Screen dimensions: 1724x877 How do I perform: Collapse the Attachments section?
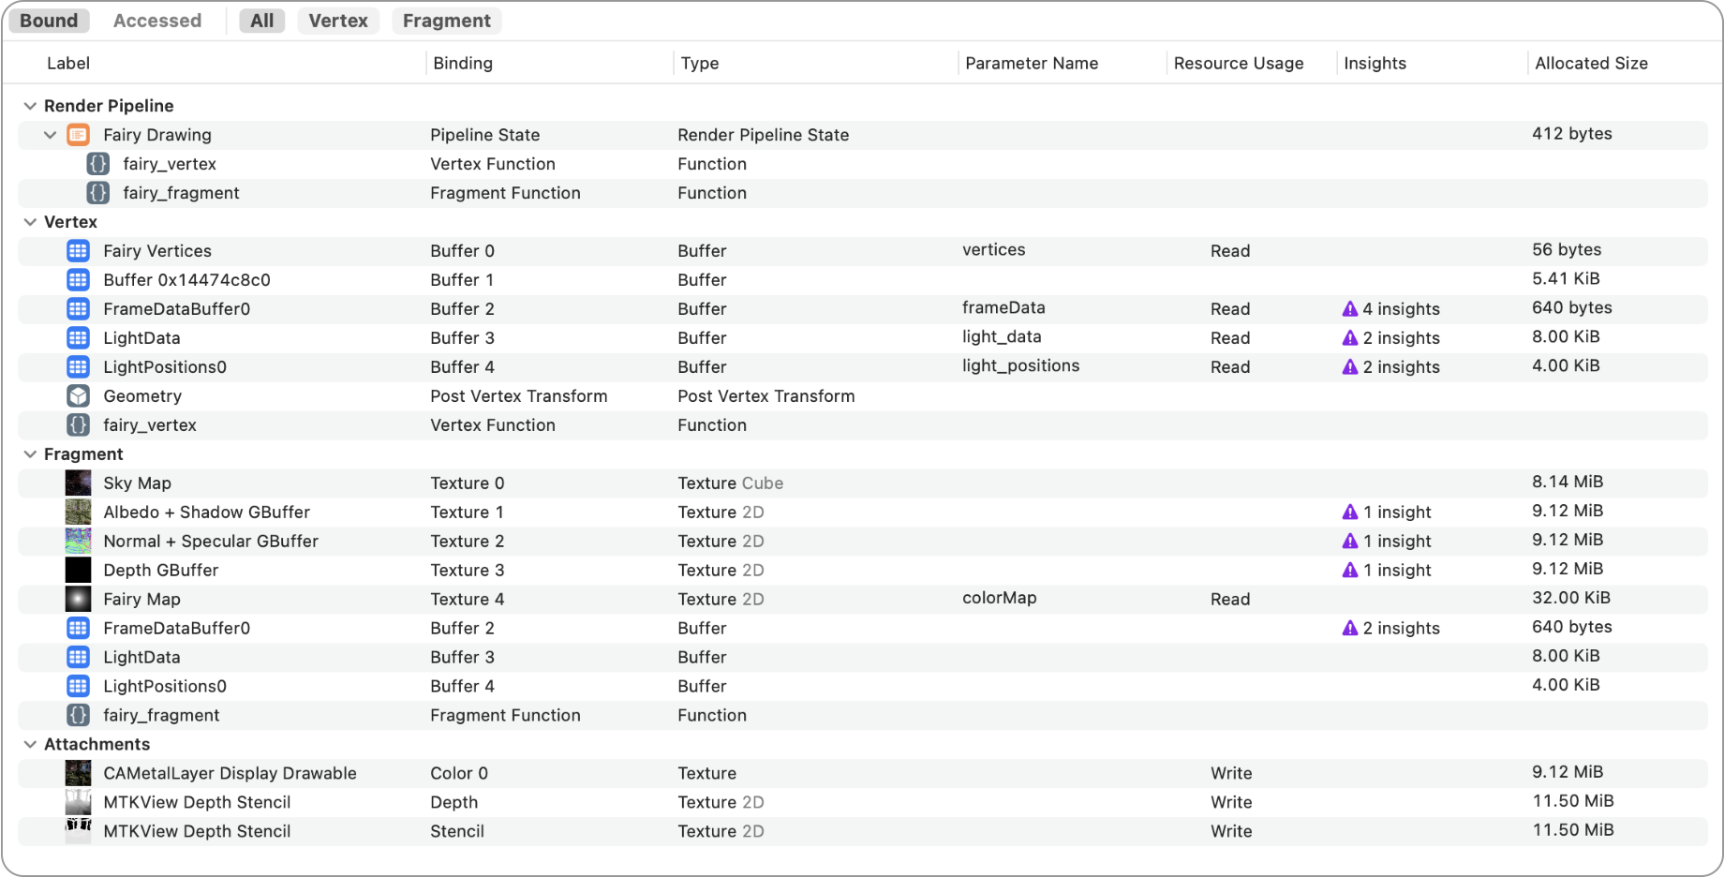[30, 743]
